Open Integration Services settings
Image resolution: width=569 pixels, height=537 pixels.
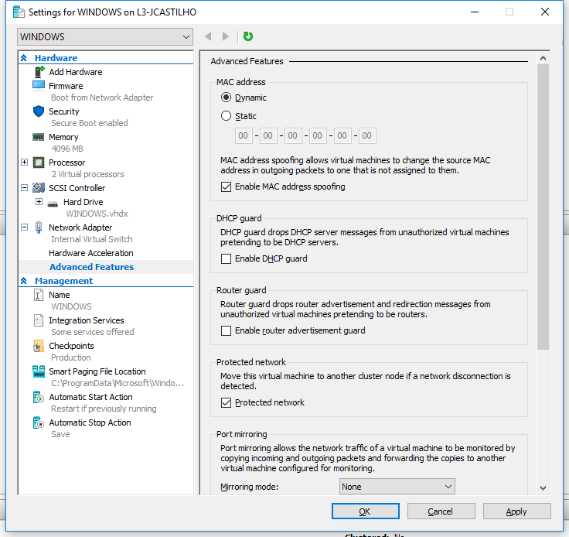click(x=87, y=320)
